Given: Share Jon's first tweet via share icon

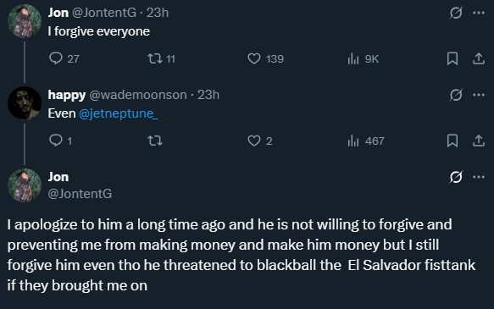Looking at the screenshot, I should coord(478,58).
